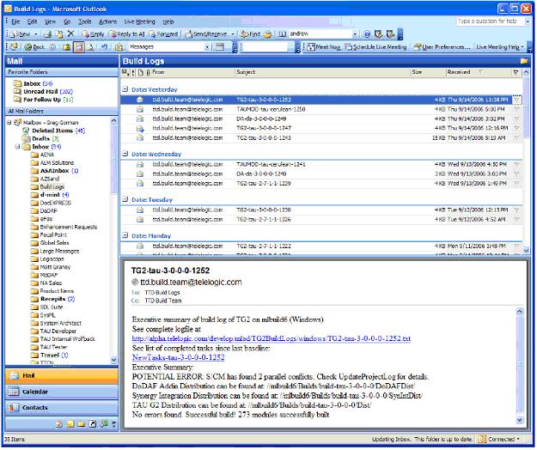Click the Back arrow button
The width and height of the screenshot is (537, 450).
pyautogui.click(x=34, y=47)
